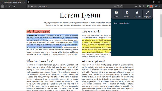The image size is (162, 91).
Task: Open a new browser tab
Action: pos(29,2)
